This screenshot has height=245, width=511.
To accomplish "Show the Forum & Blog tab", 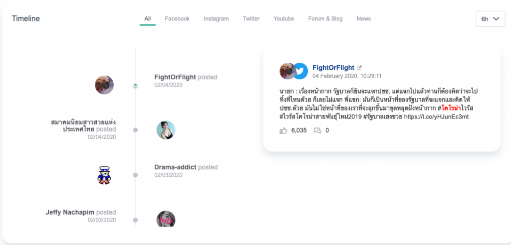I will coord(325,19).
